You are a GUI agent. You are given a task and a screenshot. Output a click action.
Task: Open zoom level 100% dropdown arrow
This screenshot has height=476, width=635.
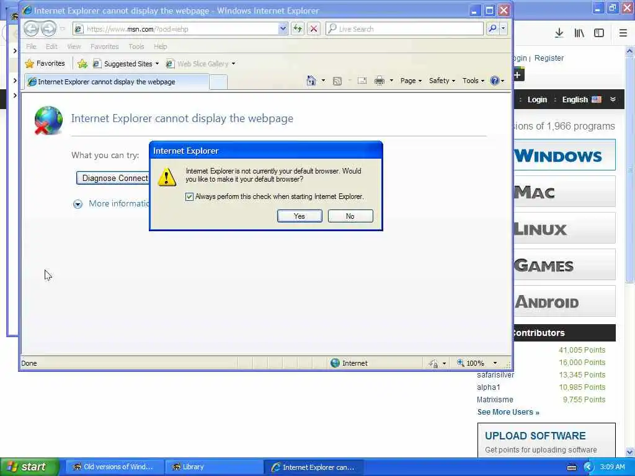495,363
